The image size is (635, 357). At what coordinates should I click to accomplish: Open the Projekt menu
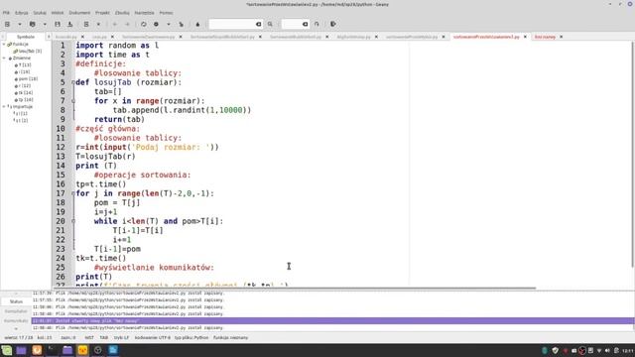(x=102, y=13)
